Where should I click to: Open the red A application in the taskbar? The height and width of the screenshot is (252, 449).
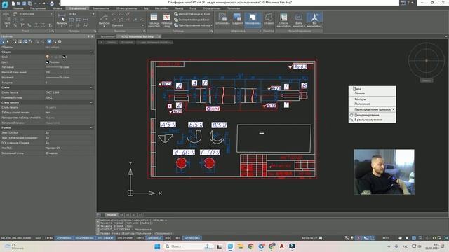pos(282,246)
